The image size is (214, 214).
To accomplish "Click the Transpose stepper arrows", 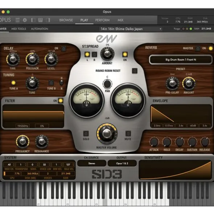I will [26, 165].
